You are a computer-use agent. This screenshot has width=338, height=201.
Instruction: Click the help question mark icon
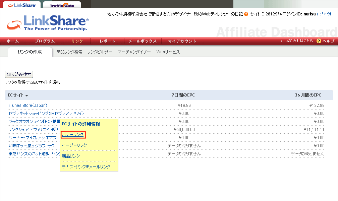319,41
